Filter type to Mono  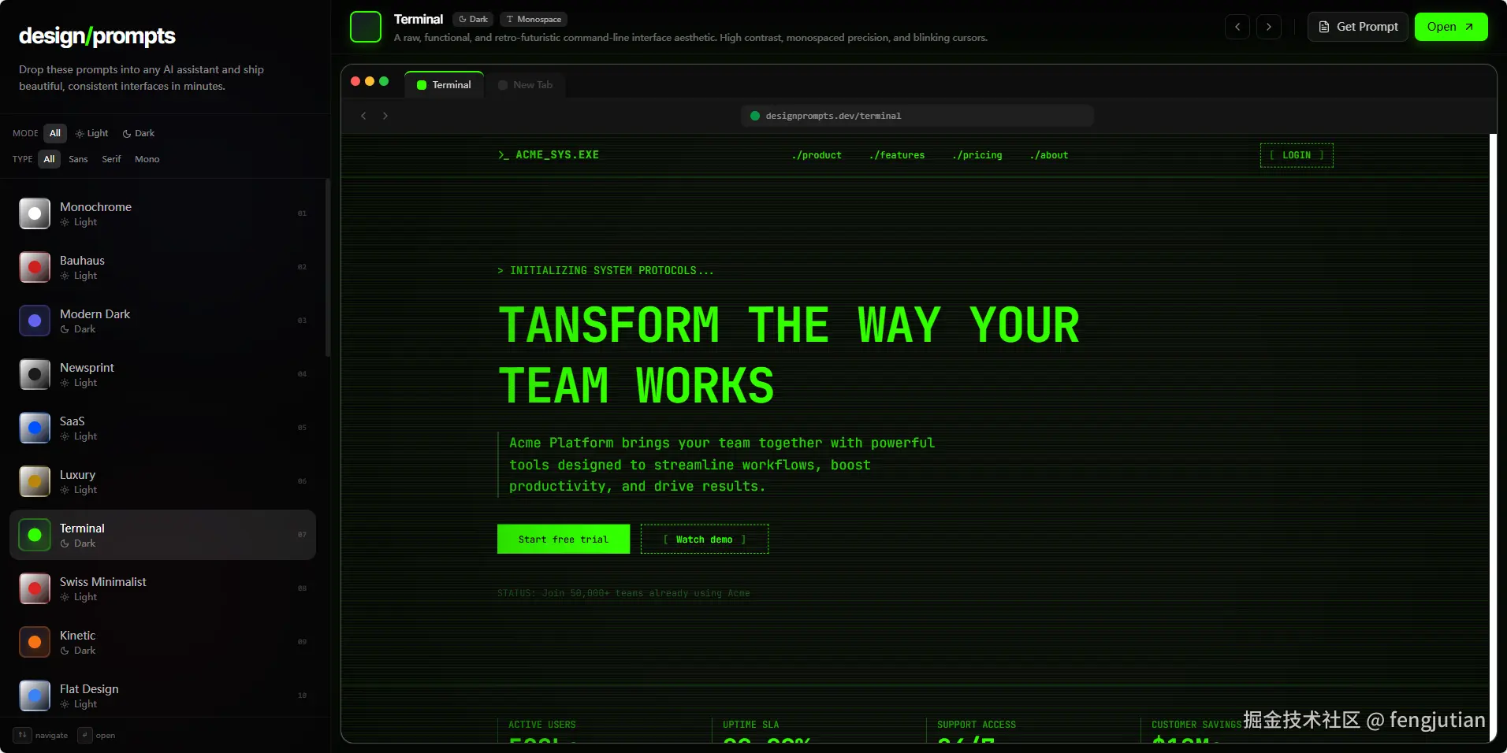(147, 159)
